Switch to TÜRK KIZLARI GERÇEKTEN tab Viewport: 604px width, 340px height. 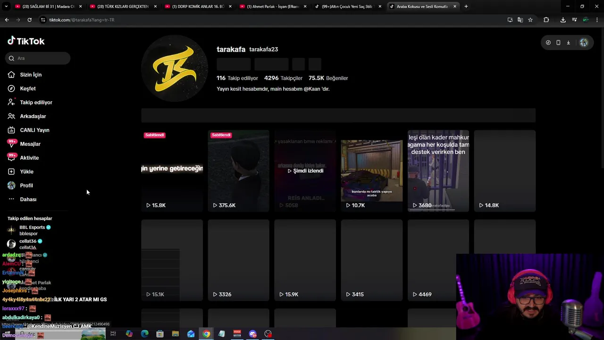point(123,7)
